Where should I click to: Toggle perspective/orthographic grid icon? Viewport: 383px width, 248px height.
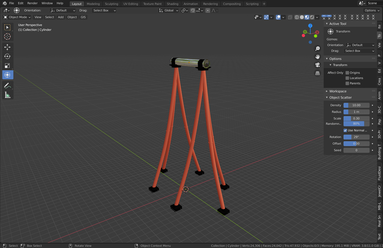pos(317,73)
